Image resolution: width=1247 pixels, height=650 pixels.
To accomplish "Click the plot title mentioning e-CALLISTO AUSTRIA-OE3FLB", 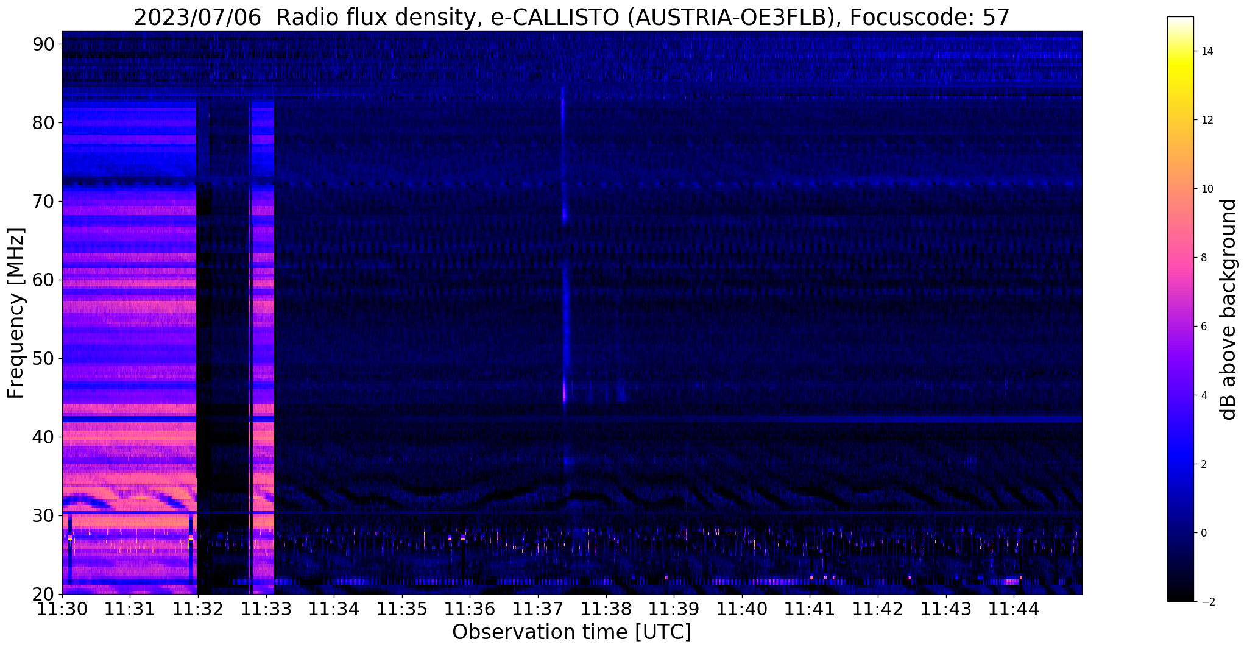I will pyautogui.click(x=571, y=17).
